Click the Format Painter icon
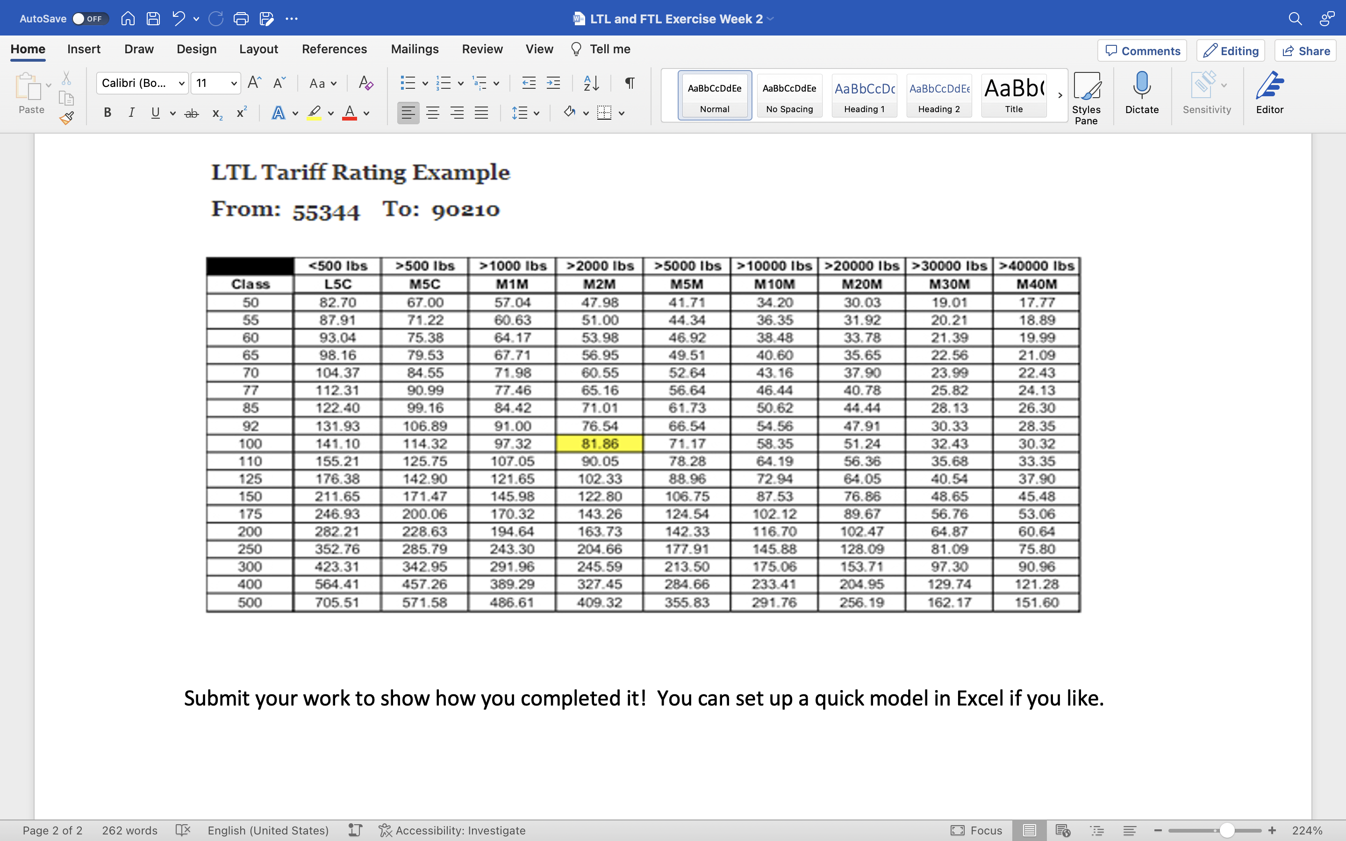The width and height of the screenshot is (1346, 841). tap(67, 118)
